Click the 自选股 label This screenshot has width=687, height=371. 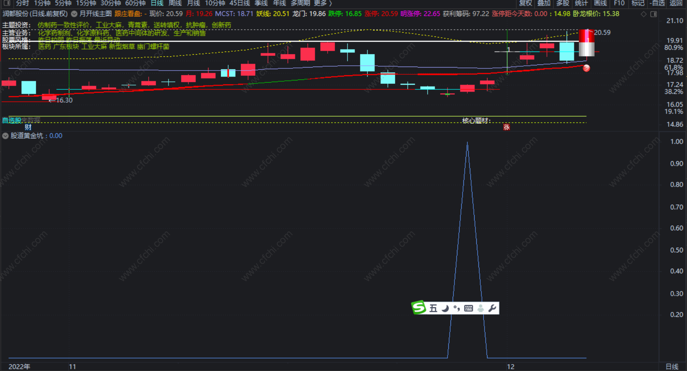click(x=12, y=120)
